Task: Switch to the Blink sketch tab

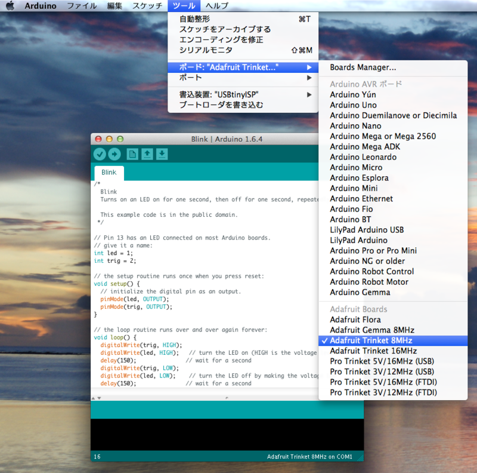Action: 109,171
